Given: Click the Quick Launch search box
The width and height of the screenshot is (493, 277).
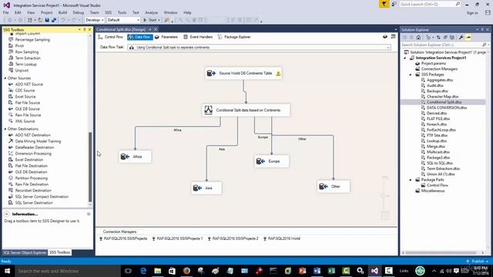Looking at the screenshot, I should click(430, 4).
